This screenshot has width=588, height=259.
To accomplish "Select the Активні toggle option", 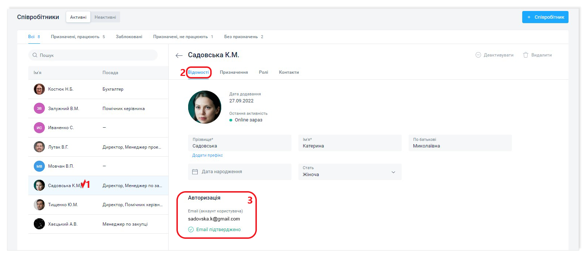I will pos(78,17).
